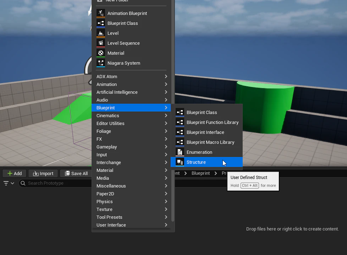347x255 pixels.
Task: Open the Foliage submenu
Action: 131,131
